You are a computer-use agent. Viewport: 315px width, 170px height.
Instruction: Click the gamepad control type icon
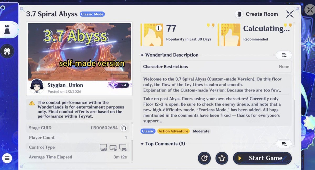tap(123, 148)
